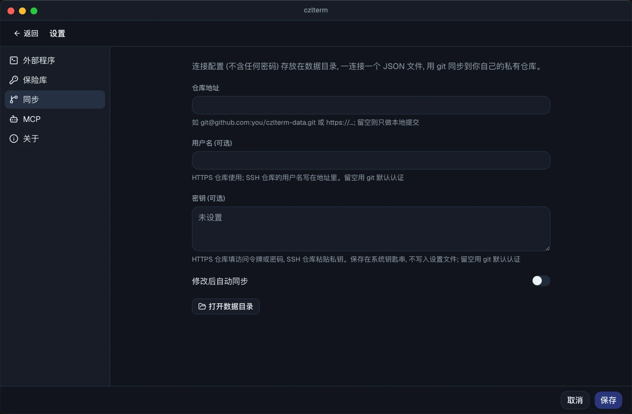Save settings with the 保存 button
The width and height of the screenshot is (632, 414).
click(x=608, y=400)
